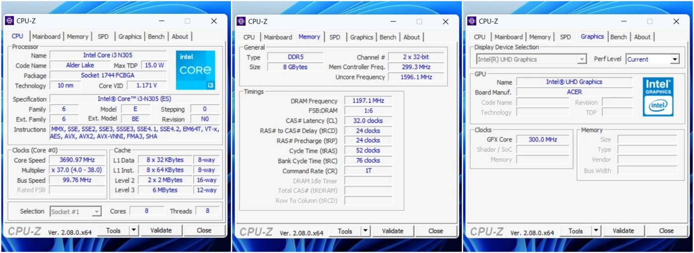Click Close button in the middle Memory window
694x253 pixels.
click(x=436, y=231)
